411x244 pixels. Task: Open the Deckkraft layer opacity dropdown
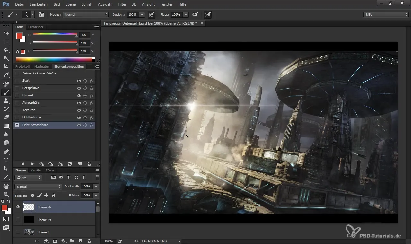pos(96,187)
